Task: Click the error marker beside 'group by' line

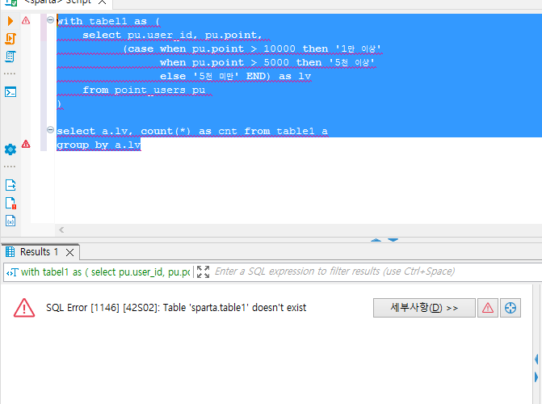Action: [x=26, y=144]
